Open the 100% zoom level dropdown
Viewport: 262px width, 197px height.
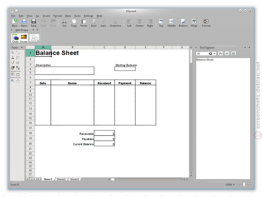pyautogui.click(x=230, y=185)
